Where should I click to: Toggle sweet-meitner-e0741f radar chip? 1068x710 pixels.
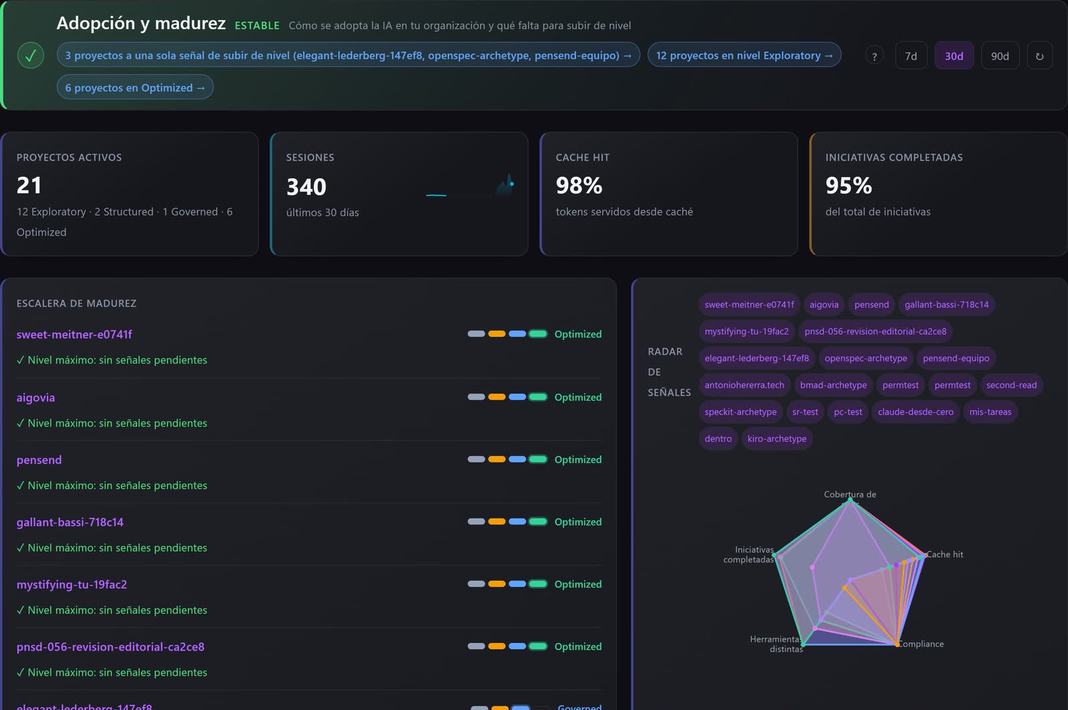pyautogui.click(x=750, y=304)
